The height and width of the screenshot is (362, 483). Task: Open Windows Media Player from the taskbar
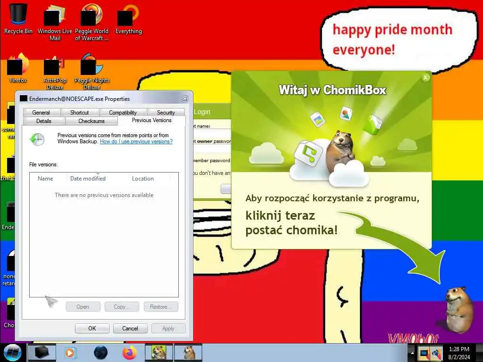point(70,353)
